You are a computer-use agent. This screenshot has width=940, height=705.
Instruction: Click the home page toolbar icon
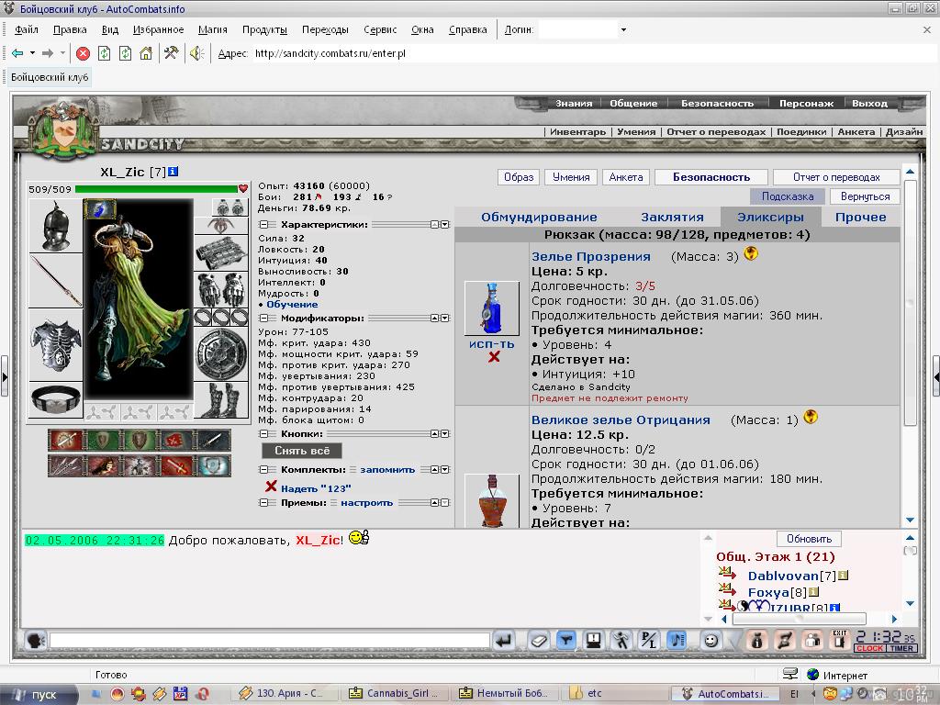click(x=146, y=53)
